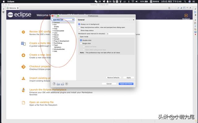
Task: Open Spotlight search in menu bar
Action: click(185, 2)
